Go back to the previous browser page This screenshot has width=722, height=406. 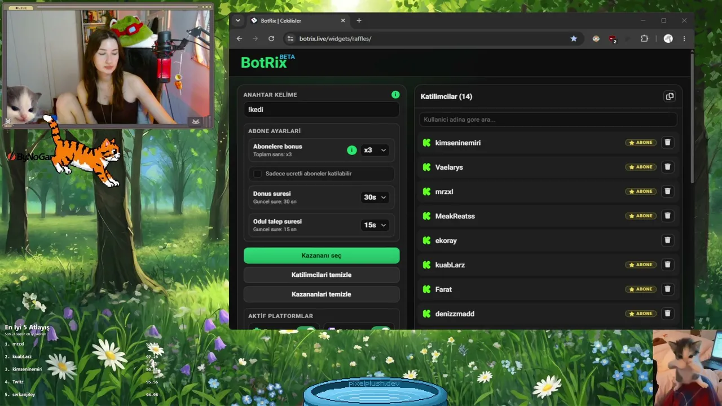[x=239, y=38]
